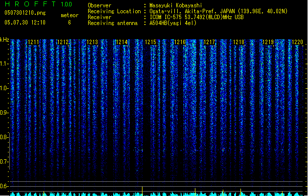The width and height of the screenshot is (308, 196).
Task: Click the date stamp 05.07.30 12:10
Action: point(25,22)
